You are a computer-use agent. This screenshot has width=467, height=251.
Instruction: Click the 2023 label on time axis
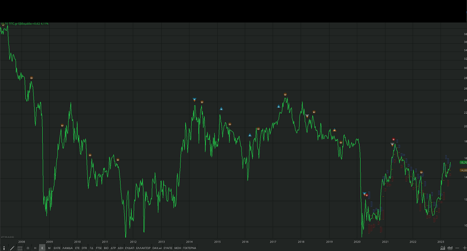coord(441,242)
